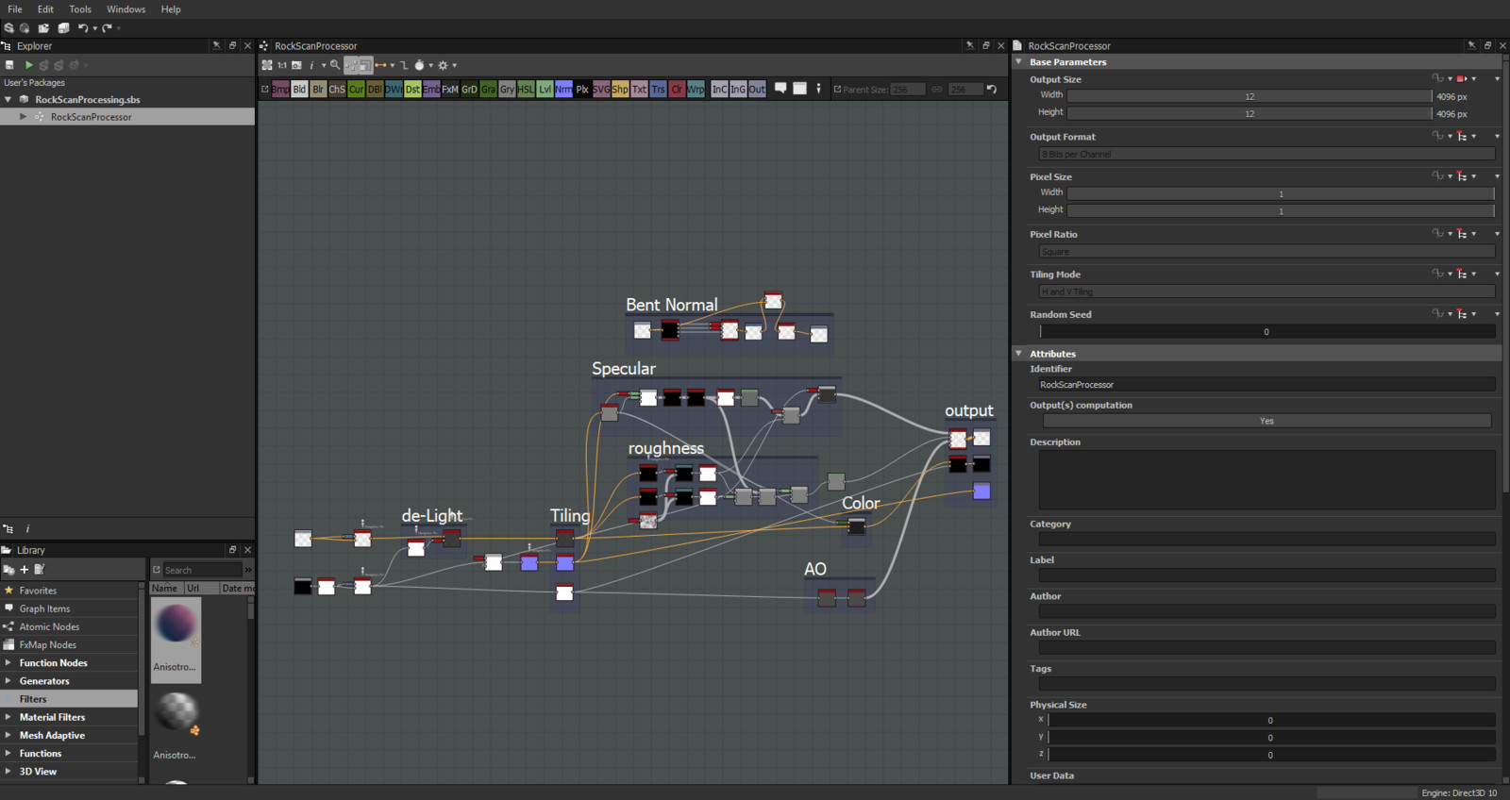The image size is (1510, 800).
Task: Expand Material Filters in the Library
Action: point(8,717)
